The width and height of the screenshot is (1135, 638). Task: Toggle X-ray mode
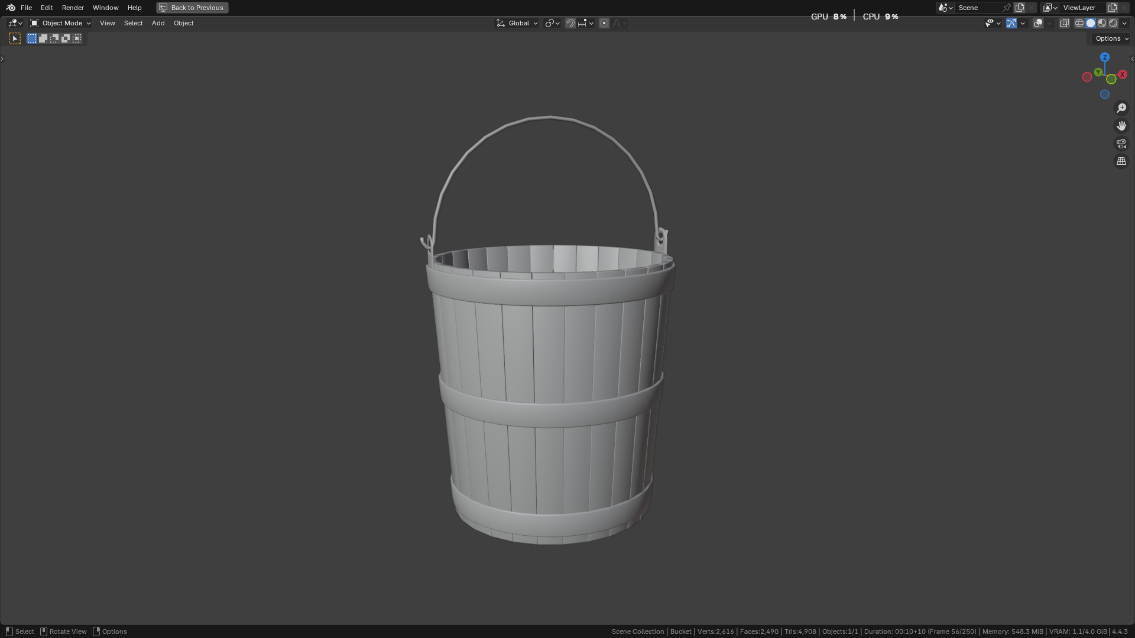pos(1064,23)
